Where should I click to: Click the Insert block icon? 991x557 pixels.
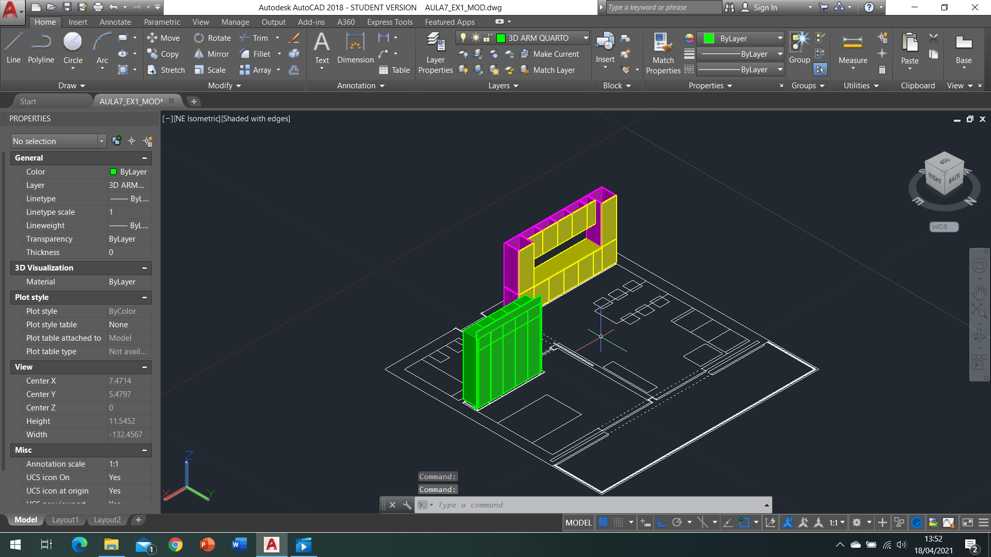(x=605, y=47)
